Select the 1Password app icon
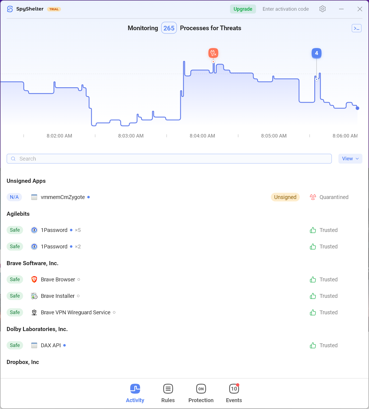This screenshot has height=409, width=369. 34,230
